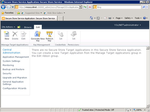Click the Refresh Key icon
The image size is (150, 112).
(49, 34)
